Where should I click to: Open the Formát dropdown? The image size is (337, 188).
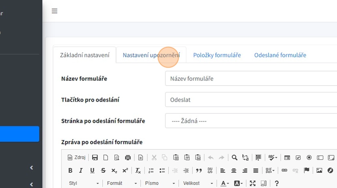(122, 183)
